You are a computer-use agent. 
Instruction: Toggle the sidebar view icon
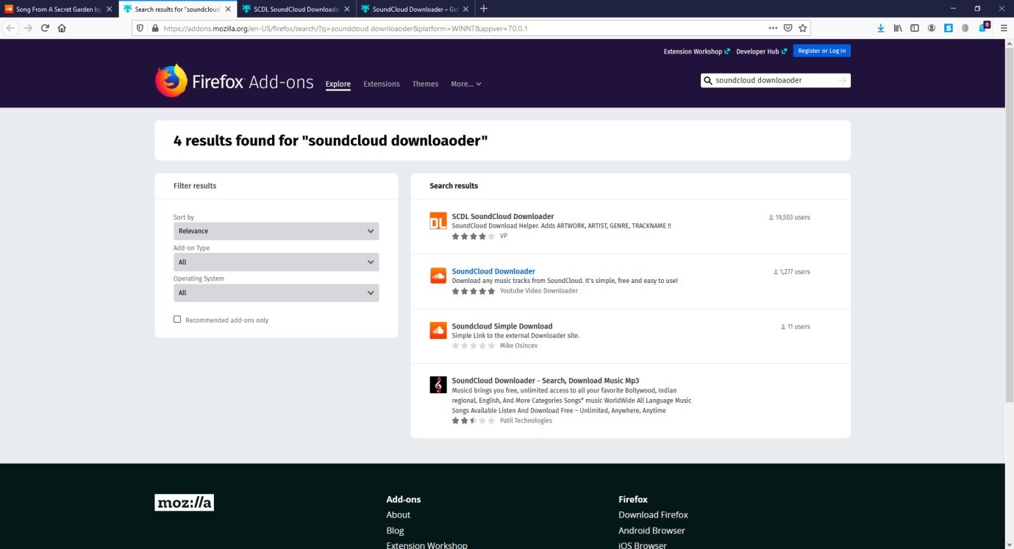coord(915,28)
